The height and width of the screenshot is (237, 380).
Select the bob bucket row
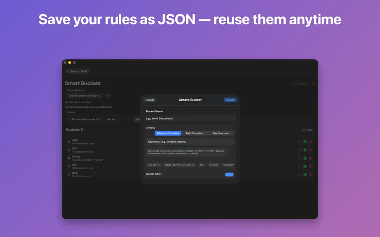[x=190, y=166]
